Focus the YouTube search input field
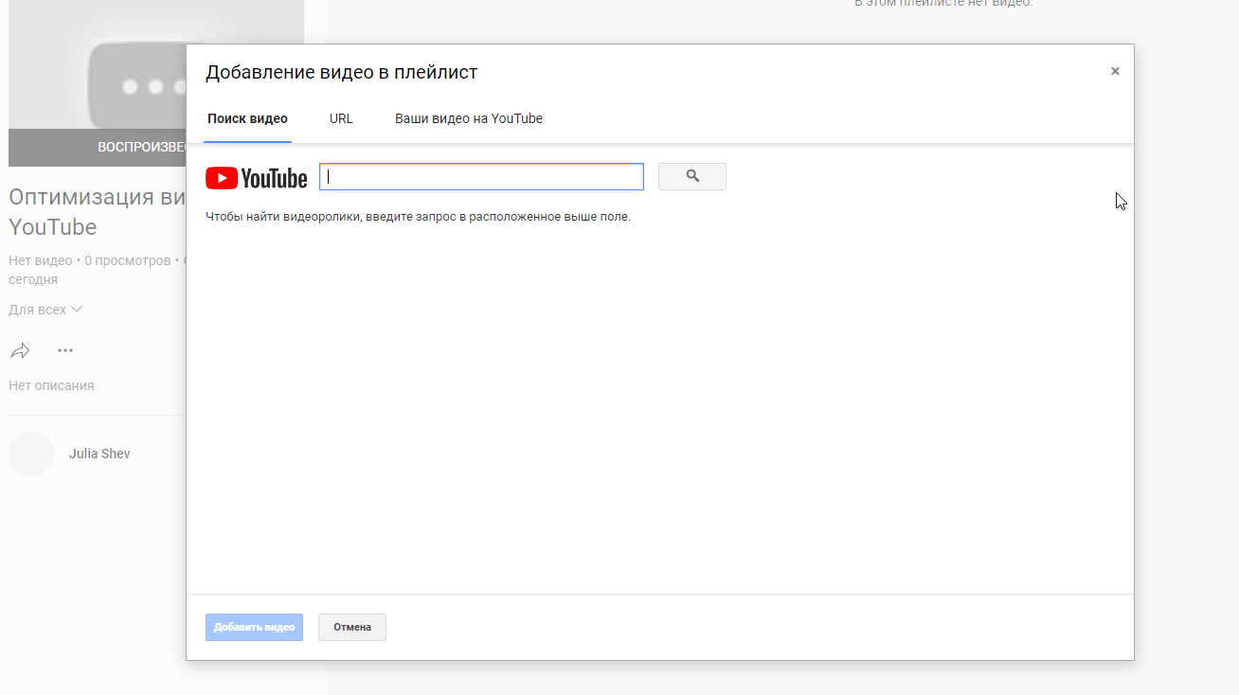 [481, 177]
